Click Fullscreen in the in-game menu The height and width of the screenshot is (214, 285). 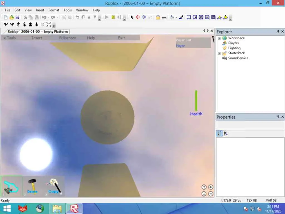[x=68, y=38]
